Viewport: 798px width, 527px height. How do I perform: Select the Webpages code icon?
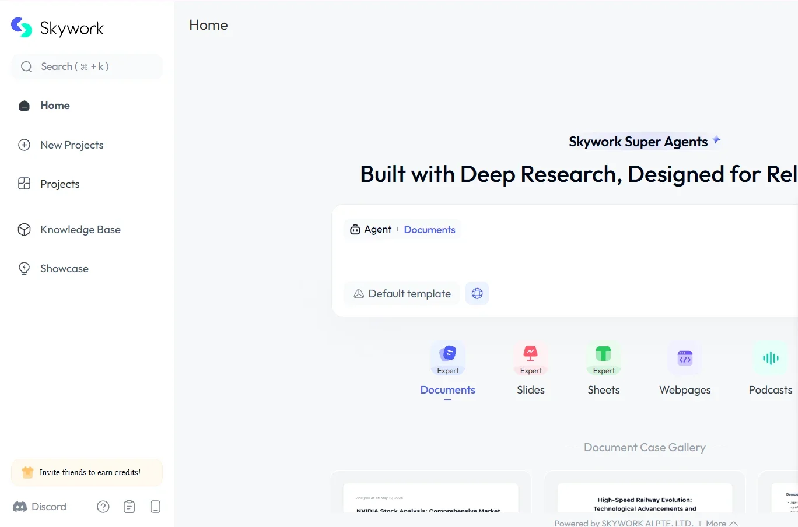coord(685,358)
